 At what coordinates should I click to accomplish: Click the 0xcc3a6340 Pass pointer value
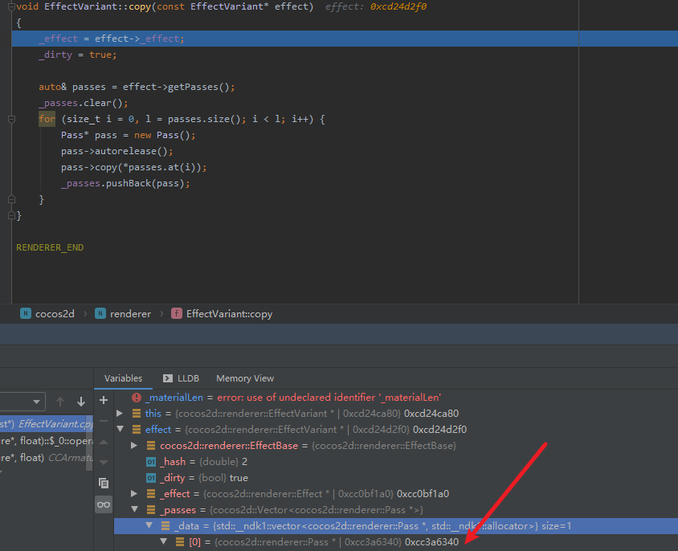click(x=431, y=542)
